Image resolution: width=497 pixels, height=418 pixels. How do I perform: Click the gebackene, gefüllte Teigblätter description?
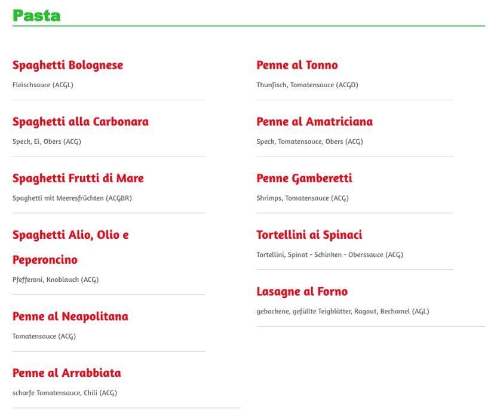tap(343, 311)
